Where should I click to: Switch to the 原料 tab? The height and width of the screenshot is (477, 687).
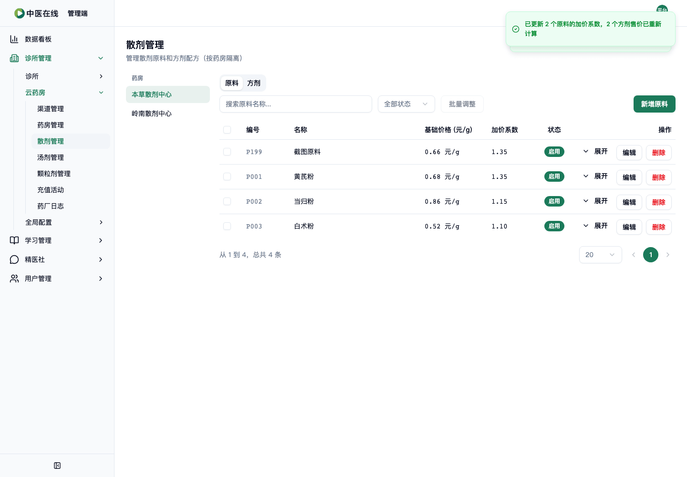point(232,83)
